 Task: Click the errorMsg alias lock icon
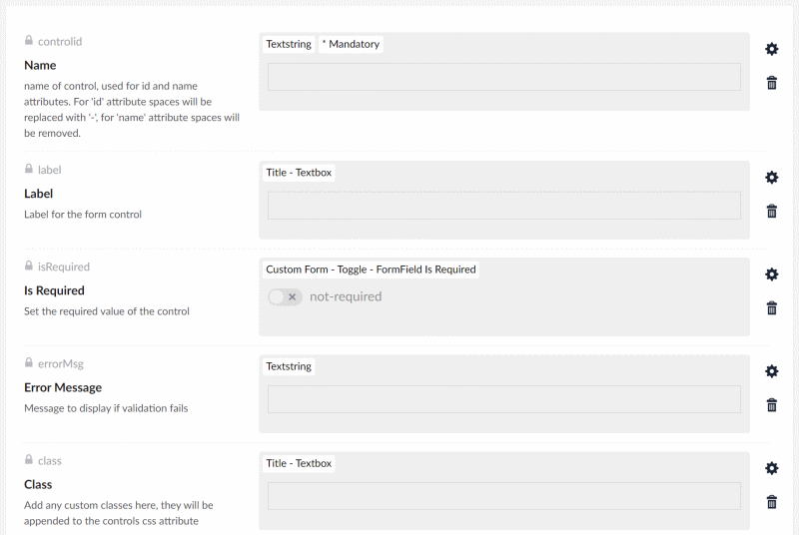tap(29, 363)
